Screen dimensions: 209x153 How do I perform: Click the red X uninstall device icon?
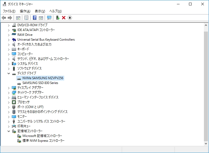[x=64, y=18]
